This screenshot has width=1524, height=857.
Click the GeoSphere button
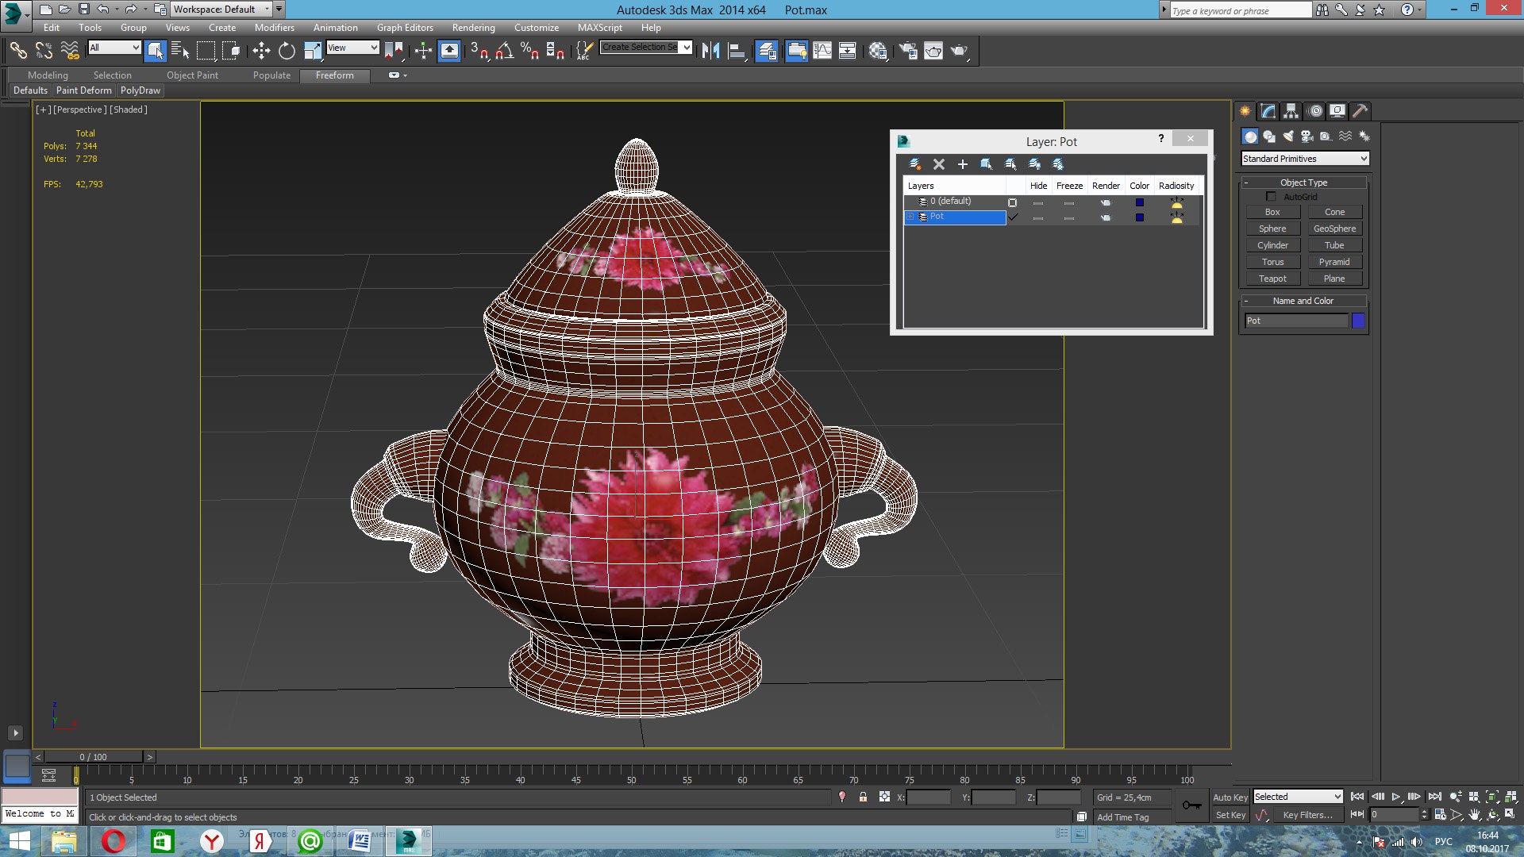pos(1334,229)
